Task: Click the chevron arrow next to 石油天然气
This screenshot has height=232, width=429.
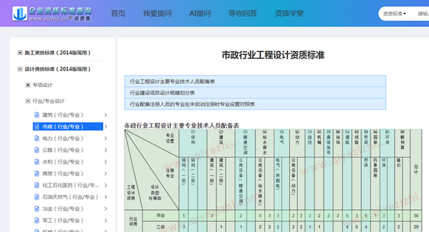Action: (105, 197)
